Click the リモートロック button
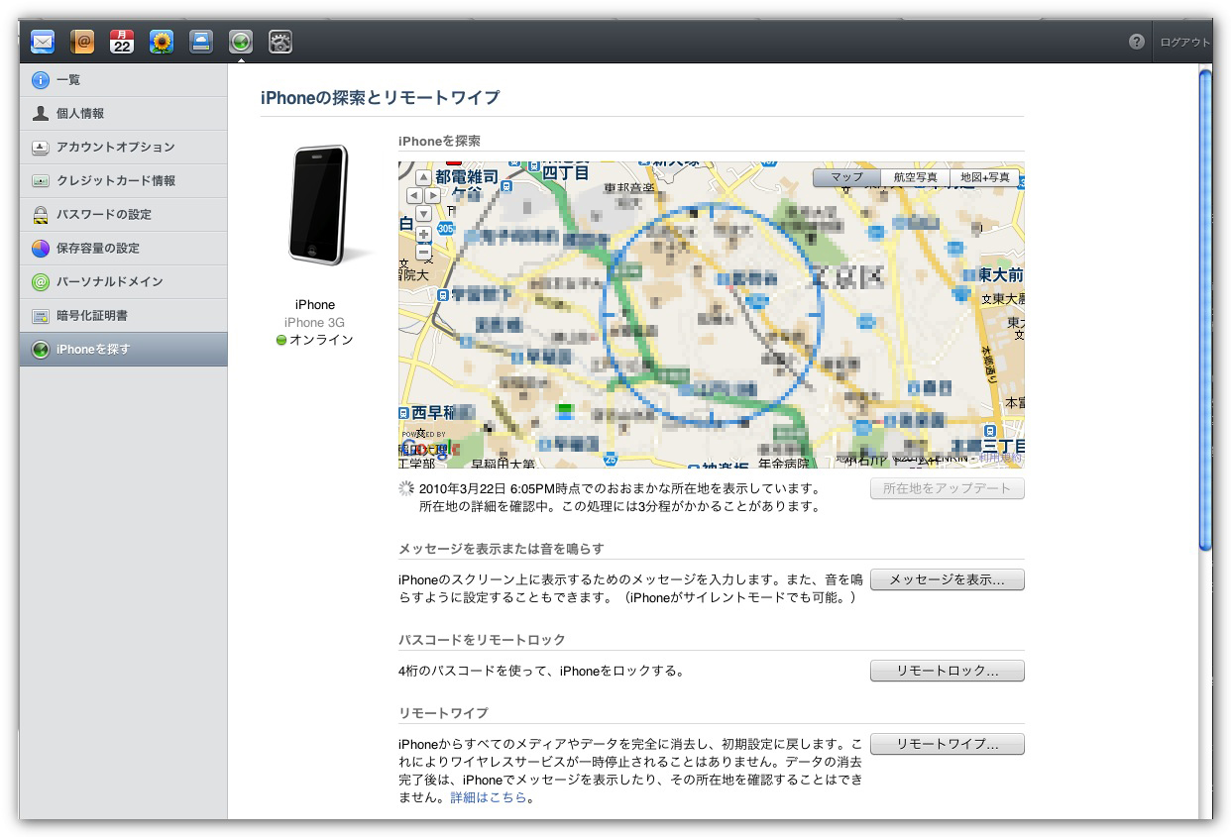Image resolution: width=1231 pixels, height=837 pixels. pyautogui.click(x=947, y=671)
